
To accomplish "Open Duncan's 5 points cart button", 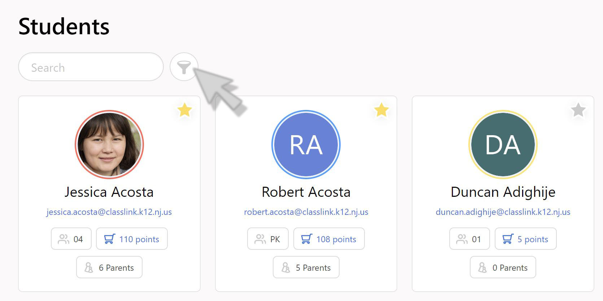I will pos(525,239).
